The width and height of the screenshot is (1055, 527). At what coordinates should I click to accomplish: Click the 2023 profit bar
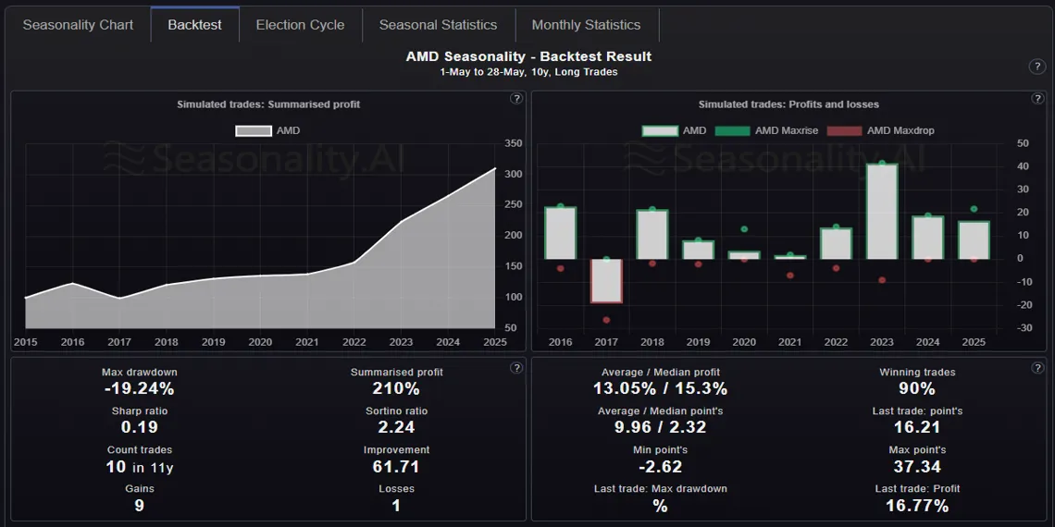[881, 212]
